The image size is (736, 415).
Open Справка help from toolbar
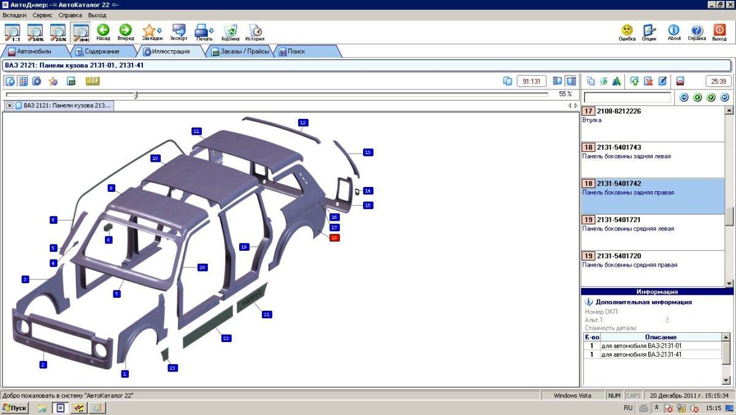[697, 32]
